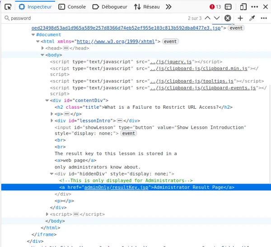Image resolution: width=271 pixels, height=247 pixels.
Task: Expand the lessonIntro div
Action: click(51, 121)
